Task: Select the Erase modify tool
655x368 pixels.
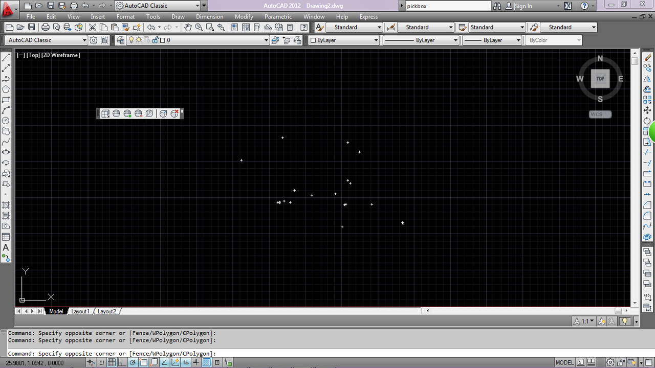Action: [647, 58]
